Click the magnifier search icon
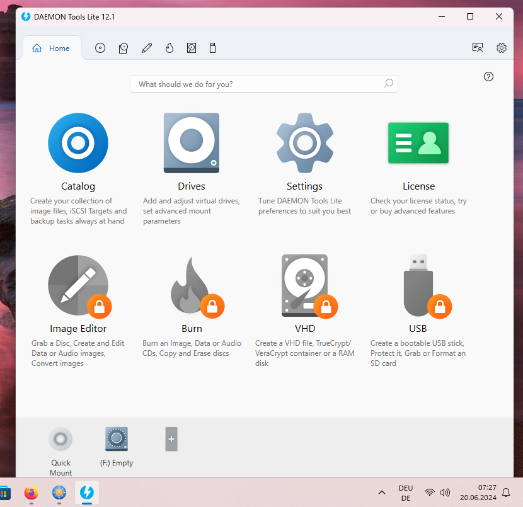Screen dimensions: 523x507 (x=388, y=83)
